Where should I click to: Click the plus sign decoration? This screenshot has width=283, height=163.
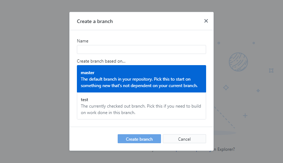(x=245, y=116)
